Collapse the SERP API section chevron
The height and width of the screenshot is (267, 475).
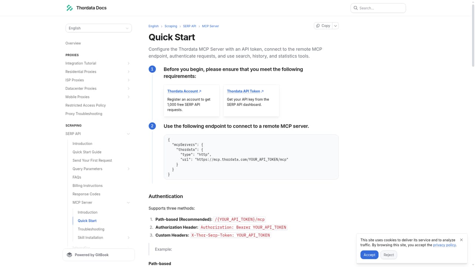pyautogui.click(x=128, y=134)
